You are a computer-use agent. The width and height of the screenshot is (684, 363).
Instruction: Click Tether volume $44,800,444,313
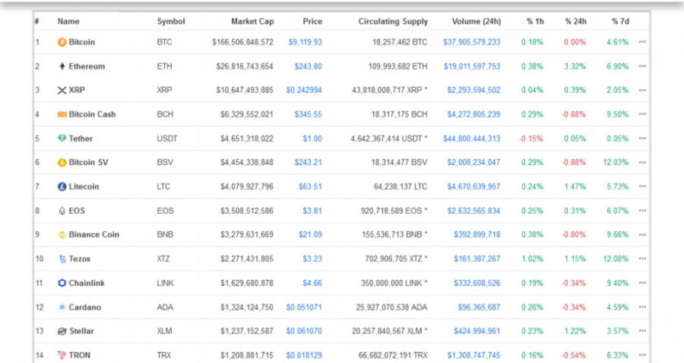(471, 139)
